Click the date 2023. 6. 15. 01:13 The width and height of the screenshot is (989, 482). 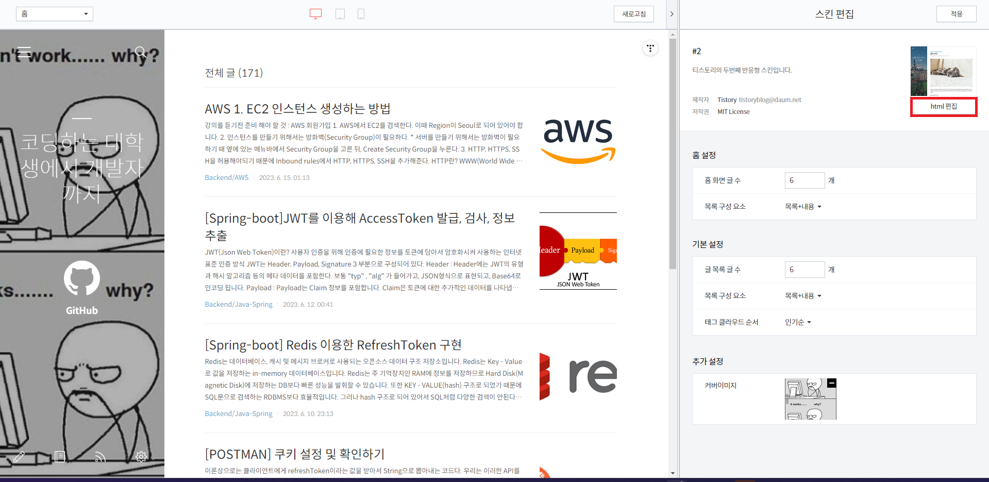[284, 177]
